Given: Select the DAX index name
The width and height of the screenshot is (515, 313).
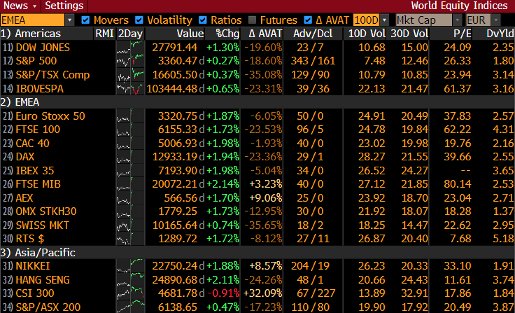Looking at the screenshot, I should tap(25, 157).
